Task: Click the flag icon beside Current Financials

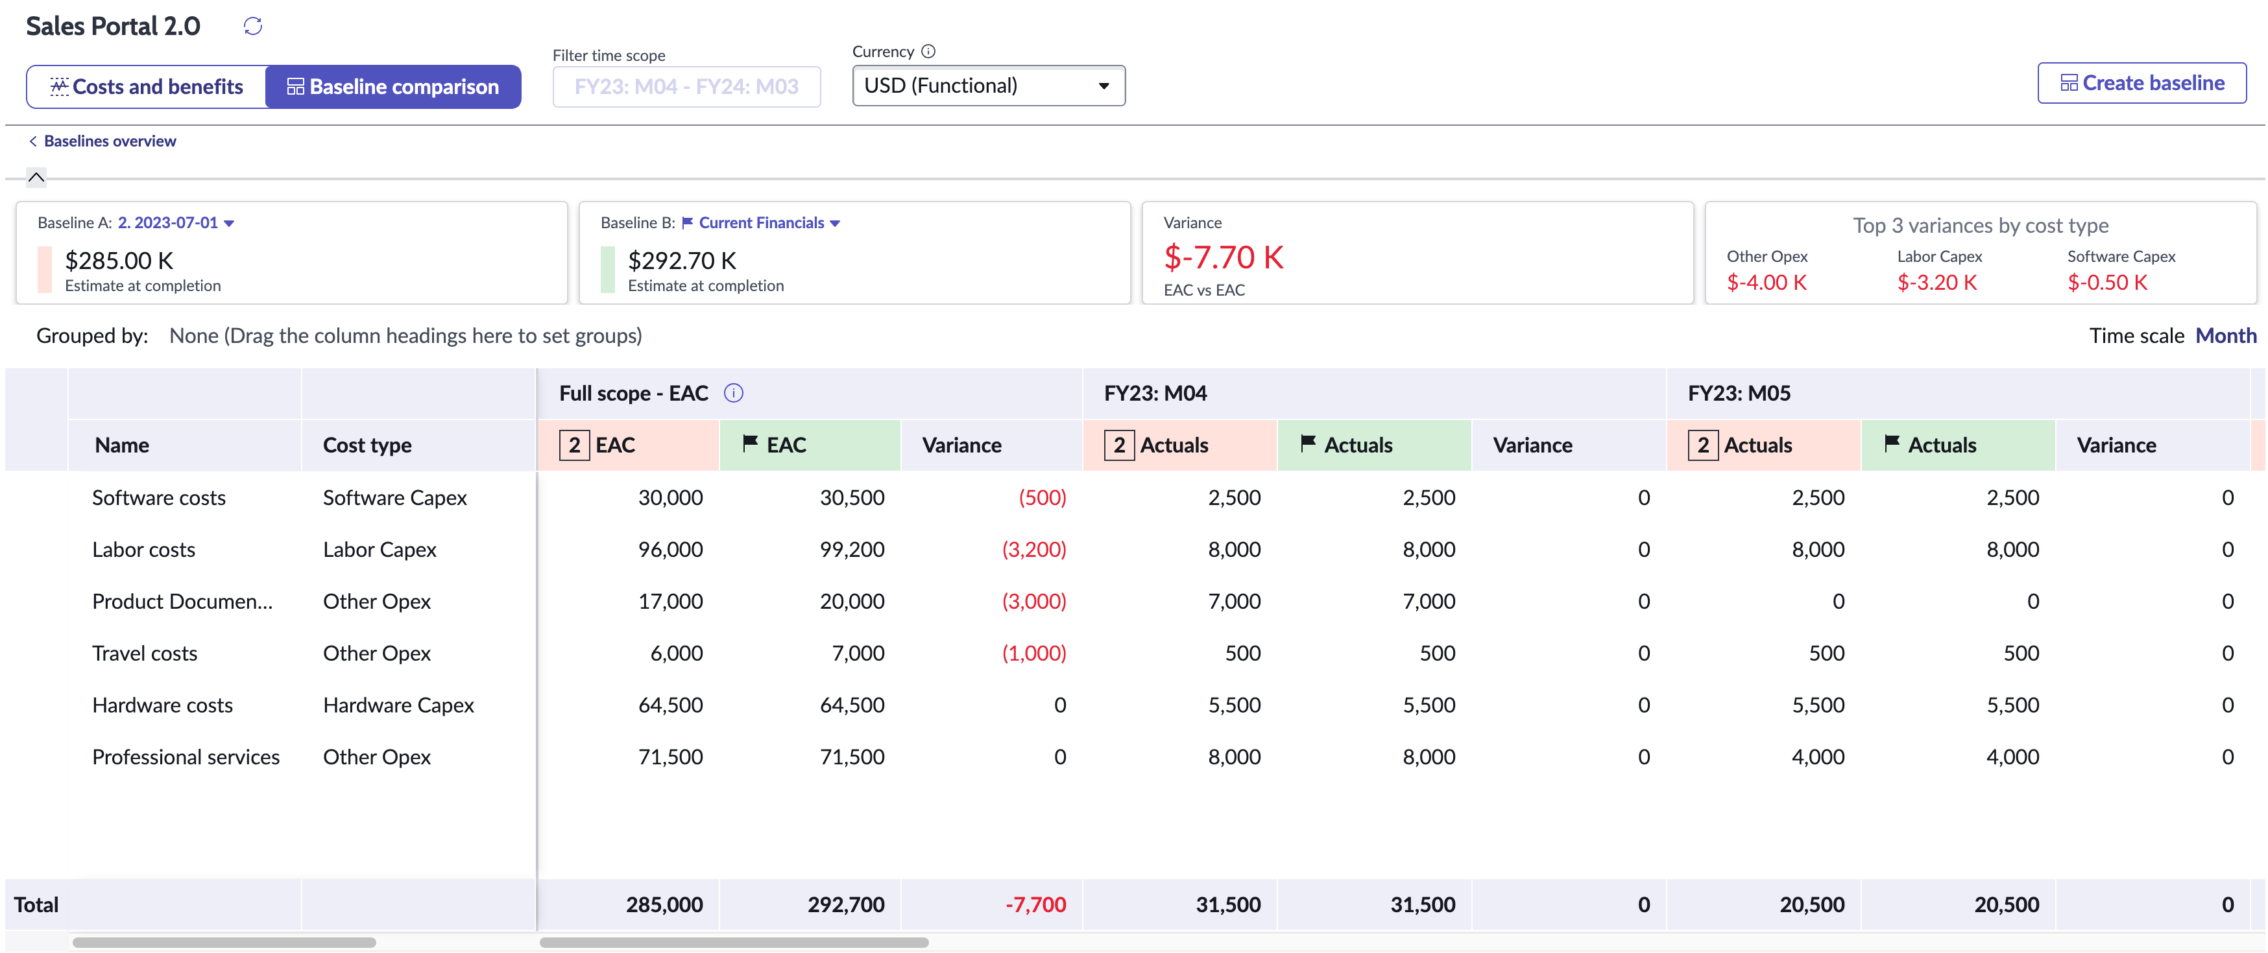Action: click(x=688, y=222)
